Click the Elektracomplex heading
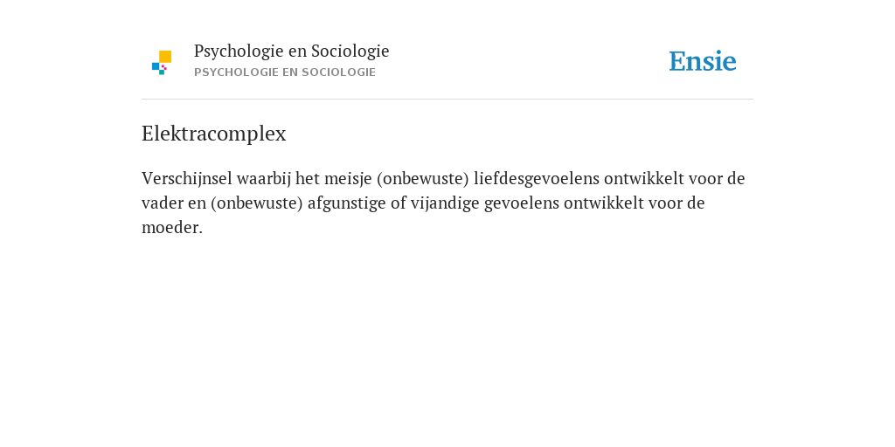895x447 pixels. tap(214, 134)
